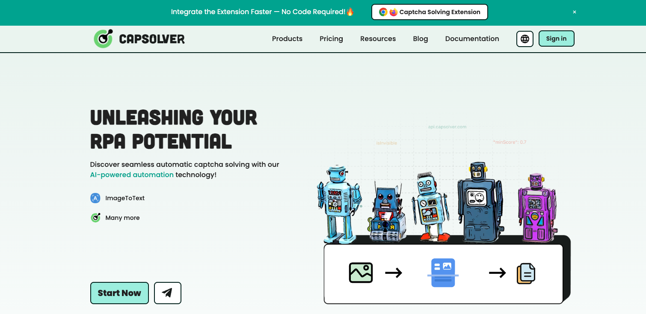Click the source image picture icon
This screenshot has height=314, width=646.
361,273
